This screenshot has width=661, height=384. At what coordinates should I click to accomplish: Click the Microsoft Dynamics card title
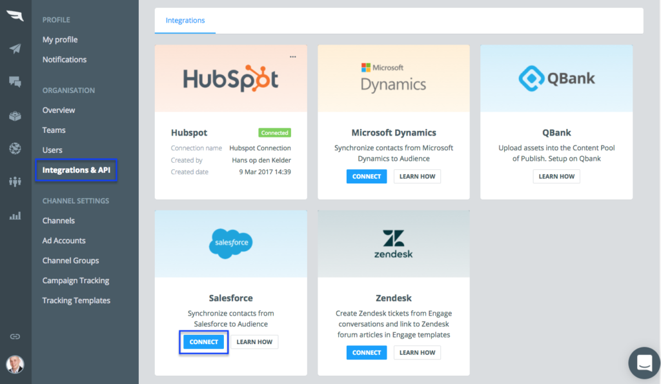tap(394, 133)
